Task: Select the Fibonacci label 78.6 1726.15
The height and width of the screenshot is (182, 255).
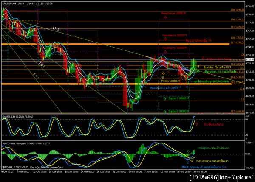Action: click(238, 64)
